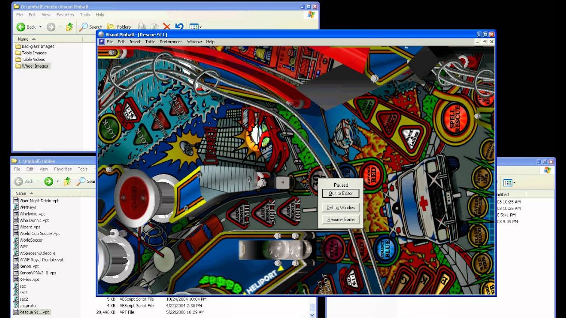The height and width of the screenshot is (318, 566).
Task: Open the Debug Window from Paused dialog
Action: pyautogui.click(x=340, y=208)
